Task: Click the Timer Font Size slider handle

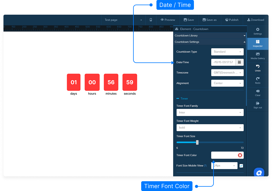Action: tap(197, 142)
